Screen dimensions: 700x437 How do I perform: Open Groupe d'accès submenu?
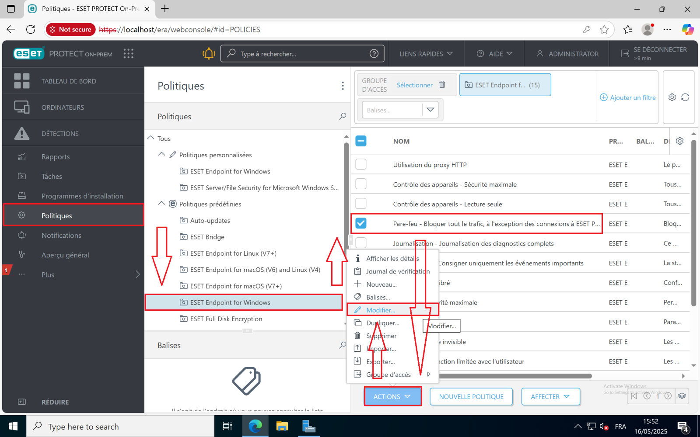[x=392, y=375]
